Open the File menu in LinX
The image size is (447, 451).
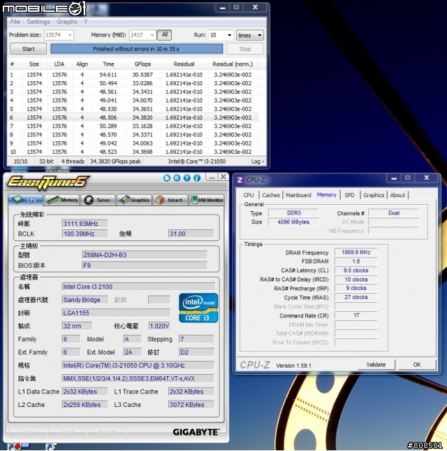[x=15, y=22]
